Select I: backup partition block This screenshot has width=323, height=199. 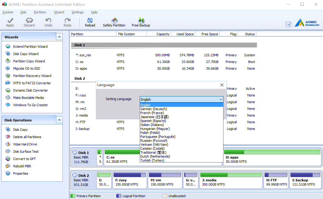coord(305,180)
